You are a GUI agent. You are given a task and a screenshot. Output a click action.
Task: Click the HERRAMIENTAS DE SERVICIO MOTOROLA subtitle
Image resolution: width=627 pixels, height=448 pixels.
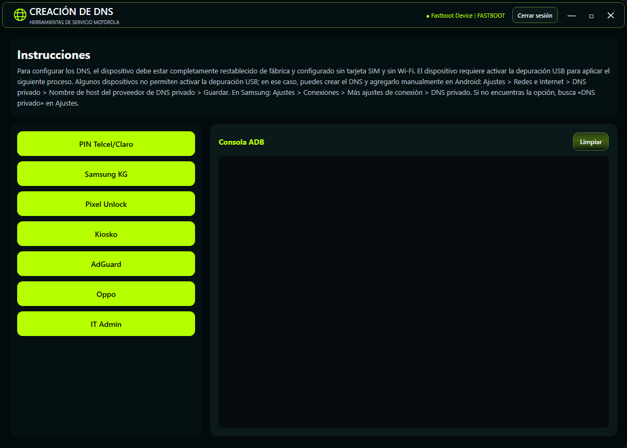point(74,23)
